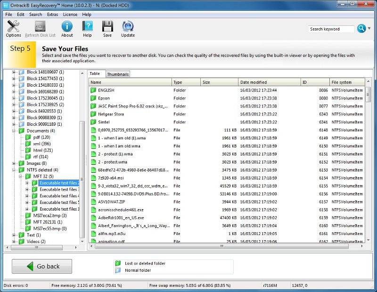Image resolution: width=377 pixels, height=292 pixels.
Task: Click the Refresh Disk List icon
Action: click(x=40, y=26)
